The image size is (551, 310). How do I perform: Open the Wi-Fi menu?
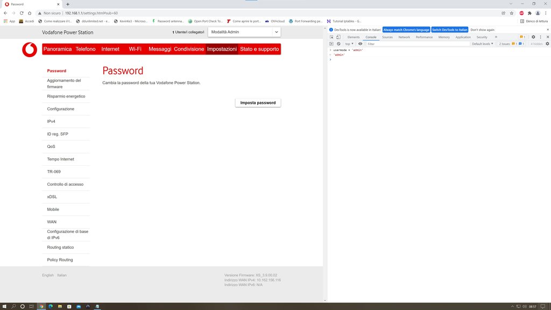point(135,49)
